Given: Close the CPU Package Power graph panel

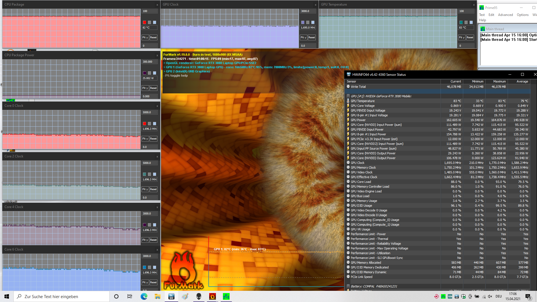Looking at the screenshot, I should pyautogui.click(x=157, y=55).
